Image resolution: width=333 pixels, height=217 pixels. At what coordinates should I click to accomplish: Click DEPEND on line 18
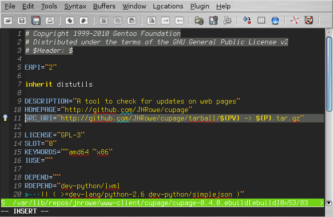37,178
